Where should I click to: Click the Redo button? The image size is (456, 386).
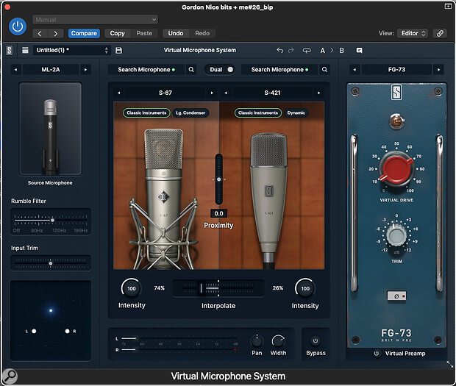click(202, 33)
